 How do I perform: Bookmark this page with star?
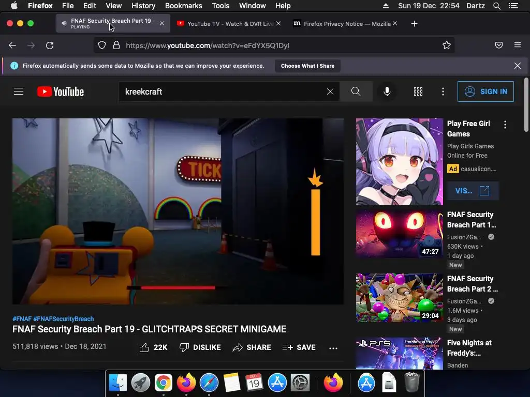(x=447, y=45)
